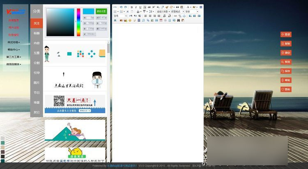Click the green color settings button
Screen dimensions: 308x169
101,11
